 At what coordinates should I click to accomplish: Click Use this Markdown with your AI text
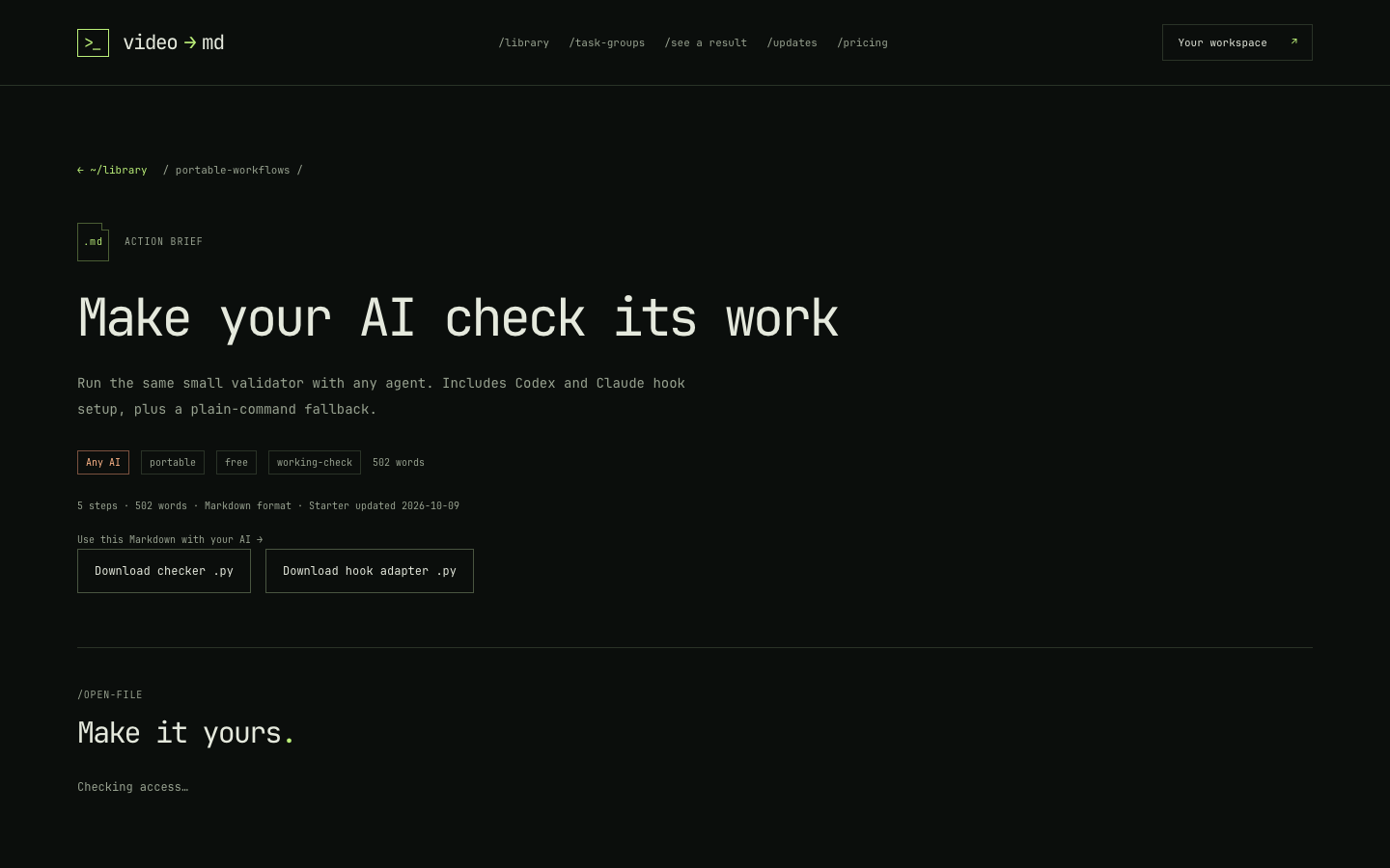[170, 539]
